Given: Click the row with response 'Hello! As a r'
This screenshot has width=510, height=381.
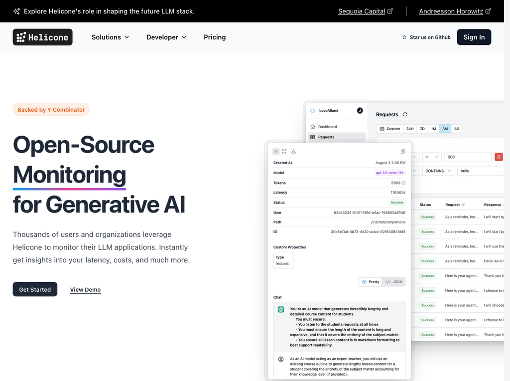Looking at the screenshot, I should [x=458, y=261].
